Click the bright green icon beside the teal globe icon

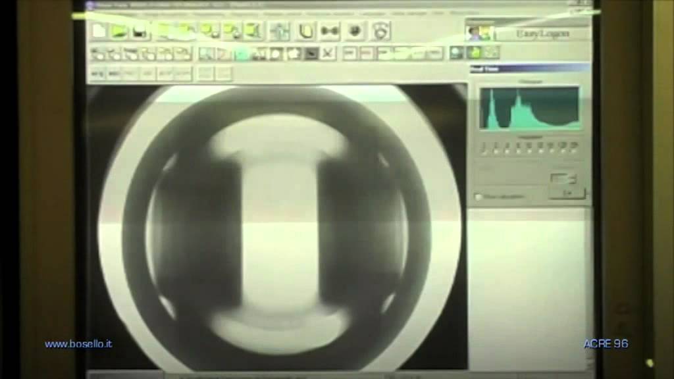tap(475, 53)
